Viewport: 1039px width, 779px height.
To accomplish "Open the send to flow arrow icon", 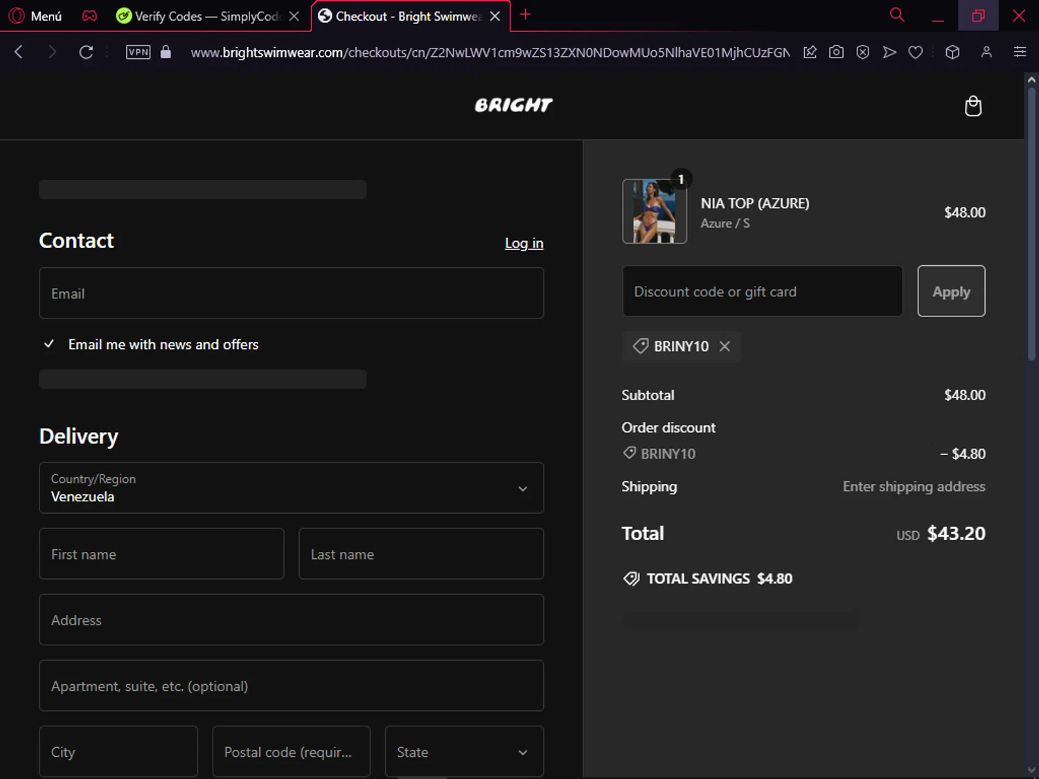I will (x=889, y=52).
